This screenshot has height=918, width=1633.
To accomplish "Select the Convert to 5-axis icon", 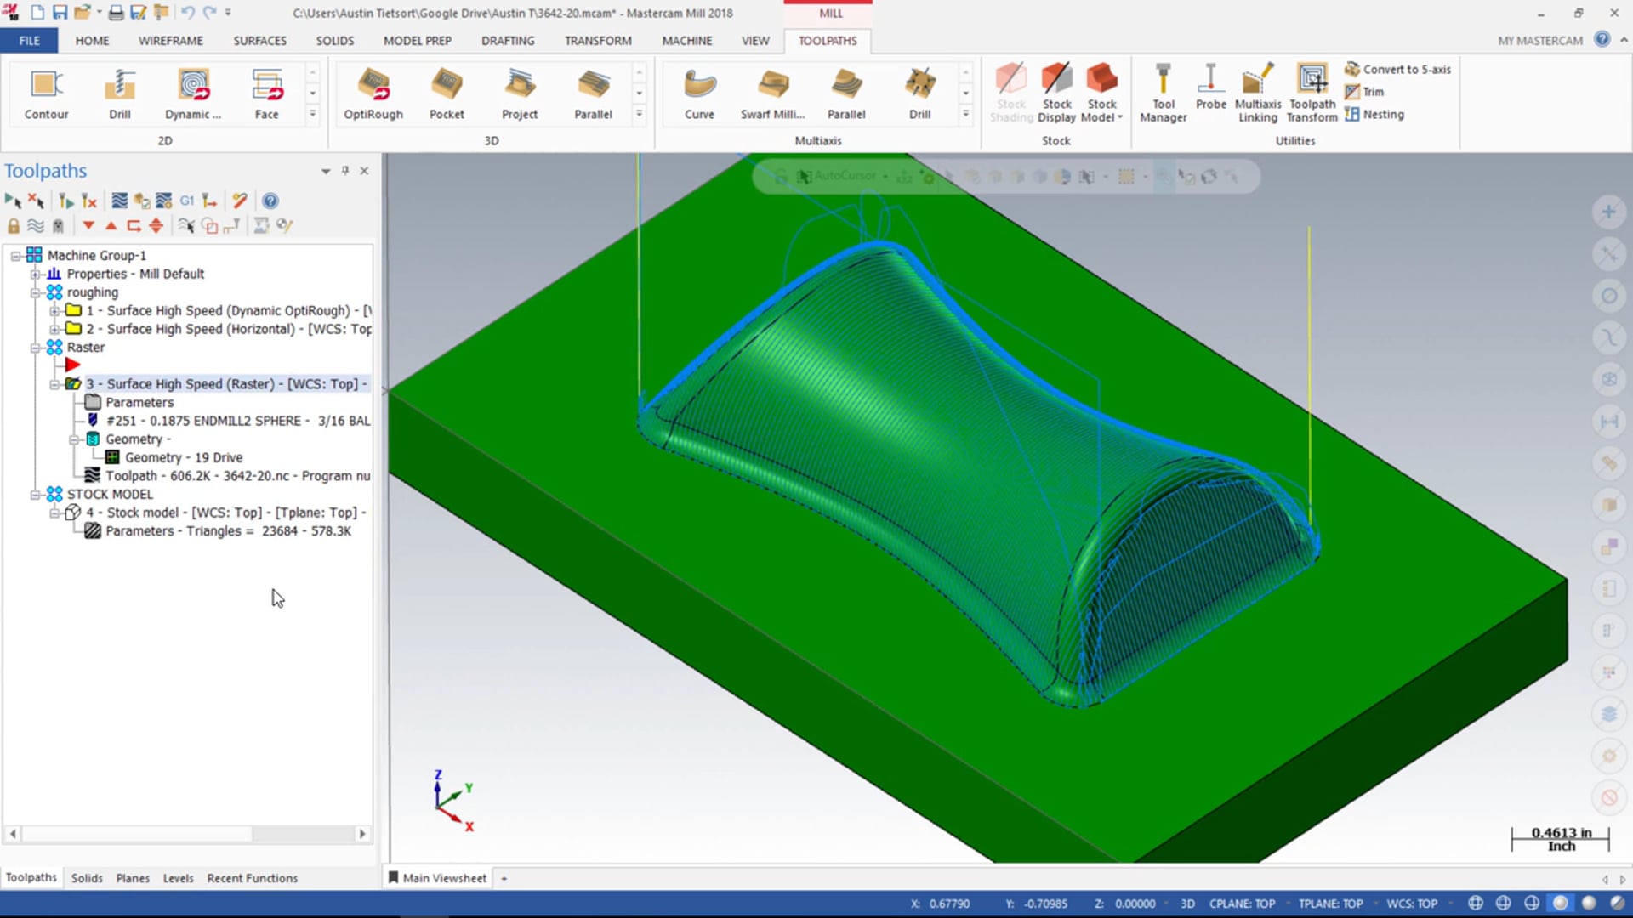I will coord(1352,70).
